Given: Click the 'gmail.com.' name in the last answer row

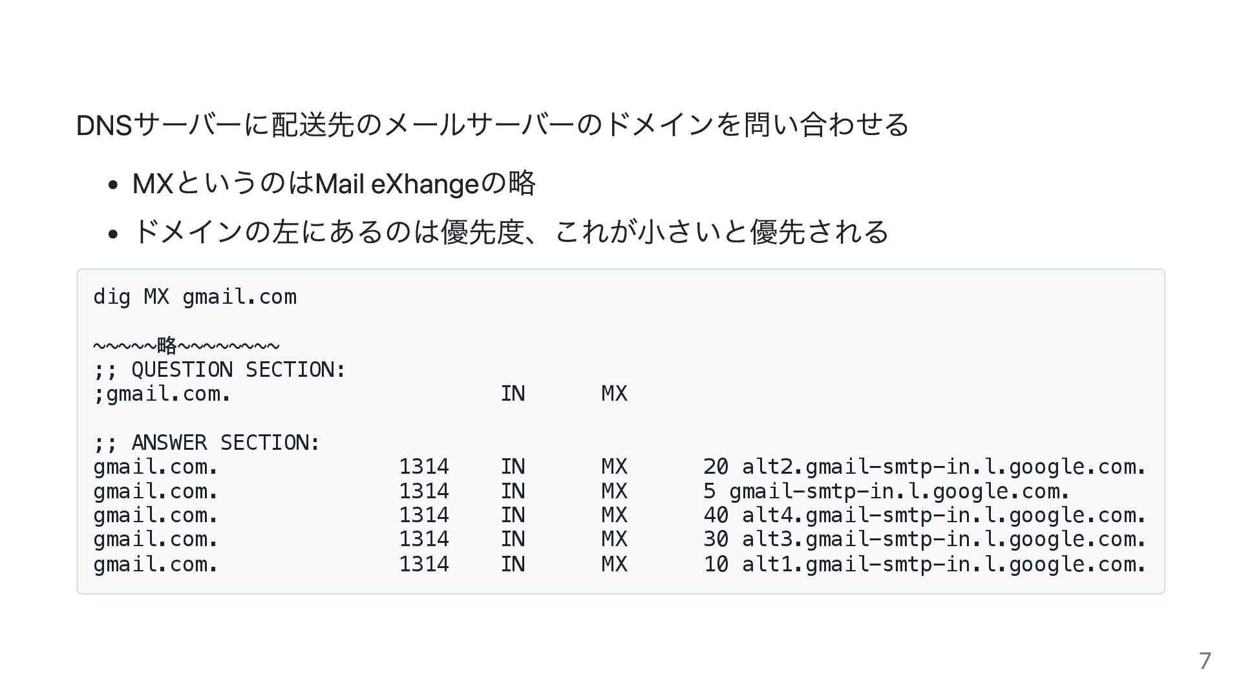Looking at the screenshot, I should click(x=155, y=564).
